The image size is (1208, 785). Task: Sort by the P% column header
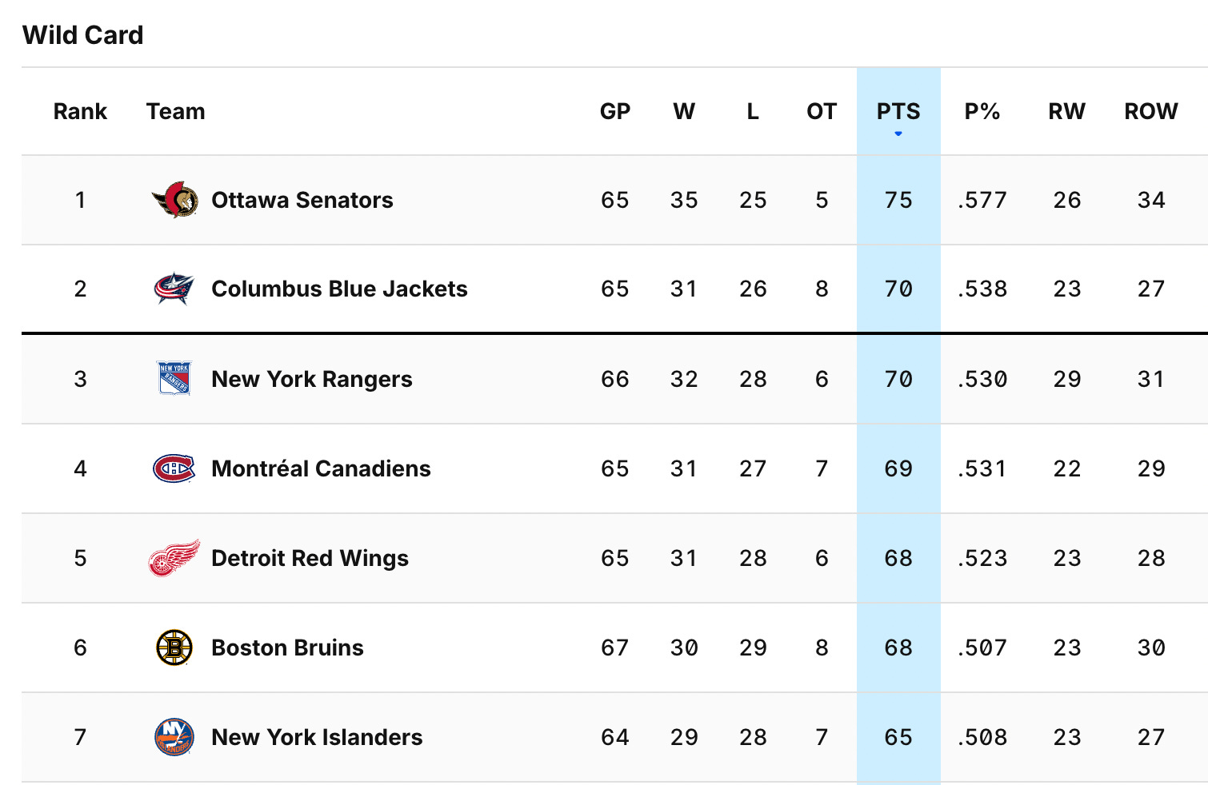(x=982, y=111)
